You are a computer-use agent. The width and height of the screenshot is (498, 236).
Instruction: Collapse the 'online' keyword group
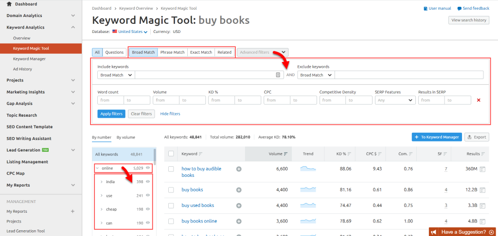pyautogui.click(x=97, y=168)
